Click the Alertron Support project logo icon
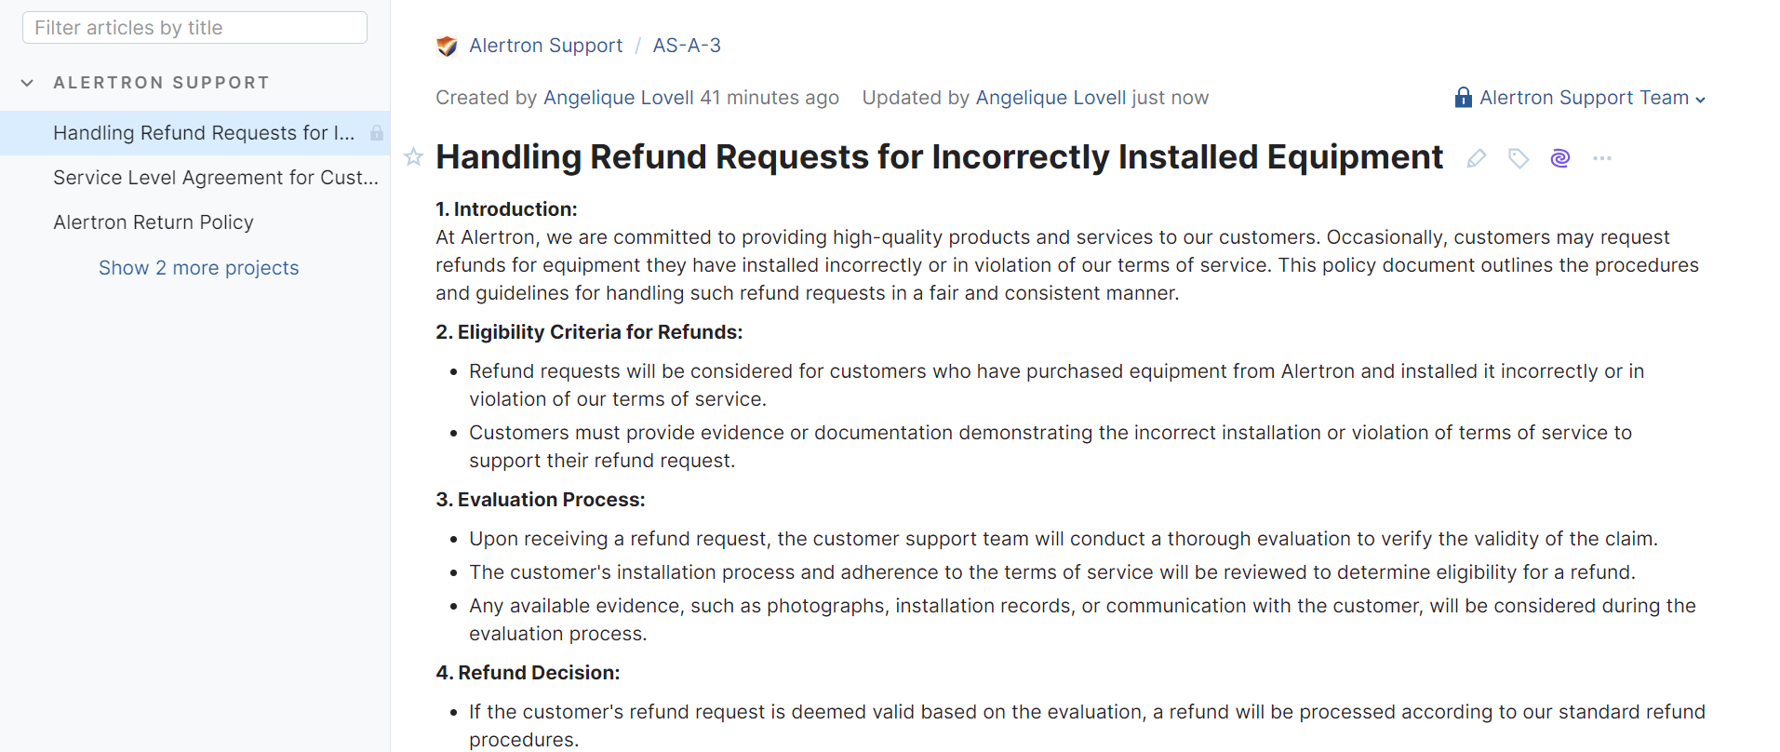The image size is (1780, 752). point(447,46)
